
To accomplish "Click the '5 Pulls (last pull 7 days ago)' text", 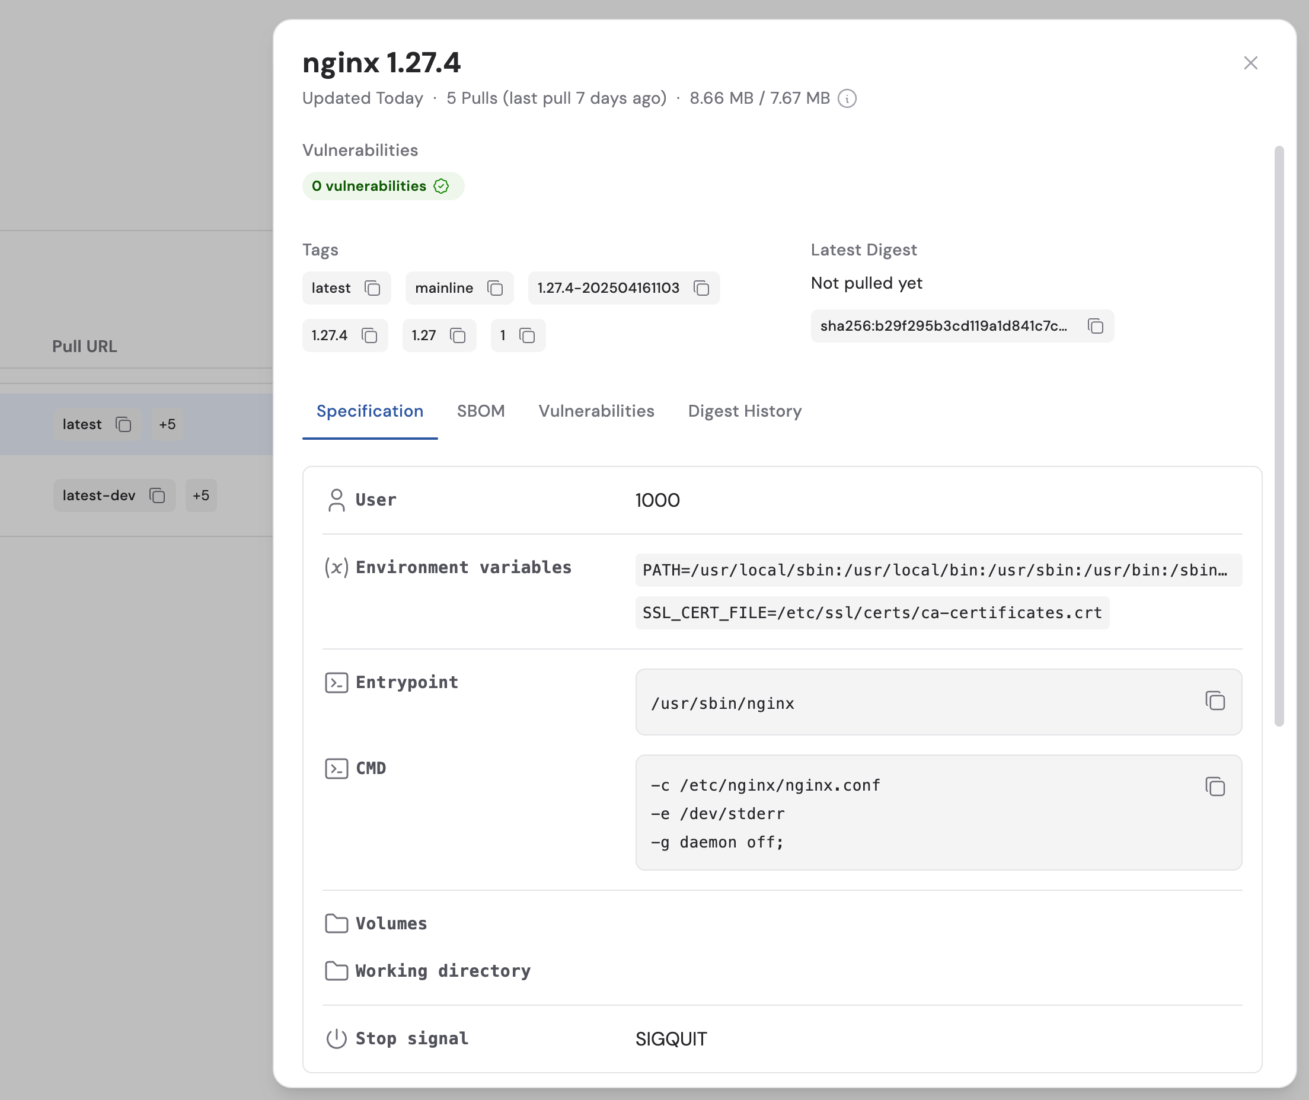I will (x=556, y=98).
